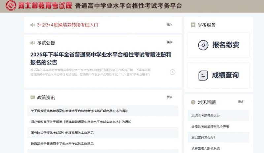Open the 2025年下半年学业水平考试考籍注册 announcement title
This screenshot has height=153, width=264.
(101, 58)
